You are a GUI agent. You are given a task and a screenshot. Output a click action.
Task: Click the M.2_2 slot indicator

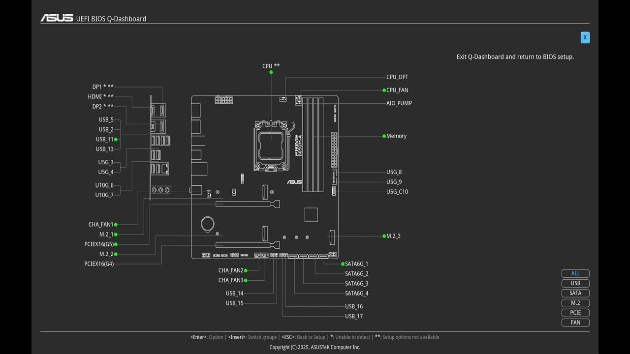tap(116, 254)
